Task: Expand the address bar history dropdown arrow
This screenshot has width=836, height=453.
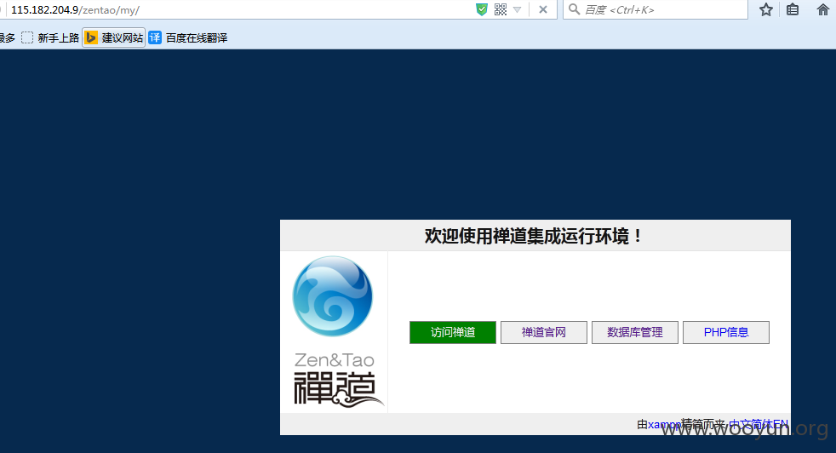Action: [517, 9]
